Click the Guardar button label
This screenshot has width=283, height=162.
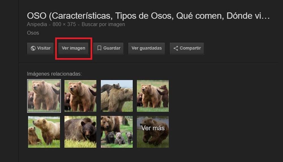112,48
